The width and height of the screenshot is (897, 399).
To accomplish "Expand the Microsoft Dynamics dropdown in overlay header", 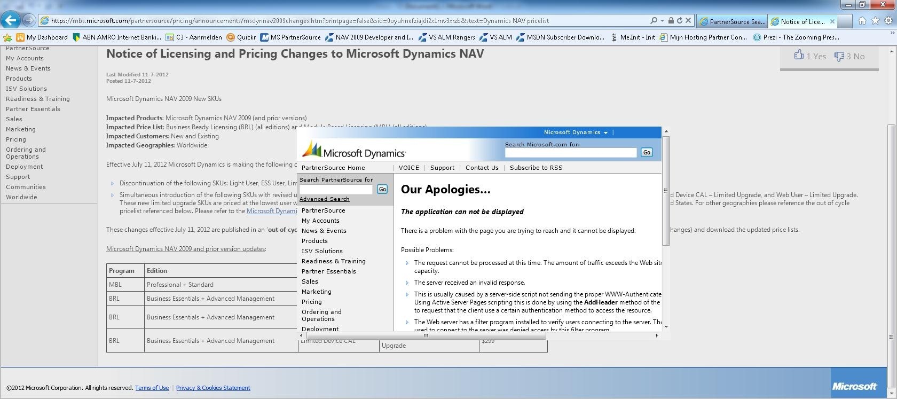I will (576, 132).
